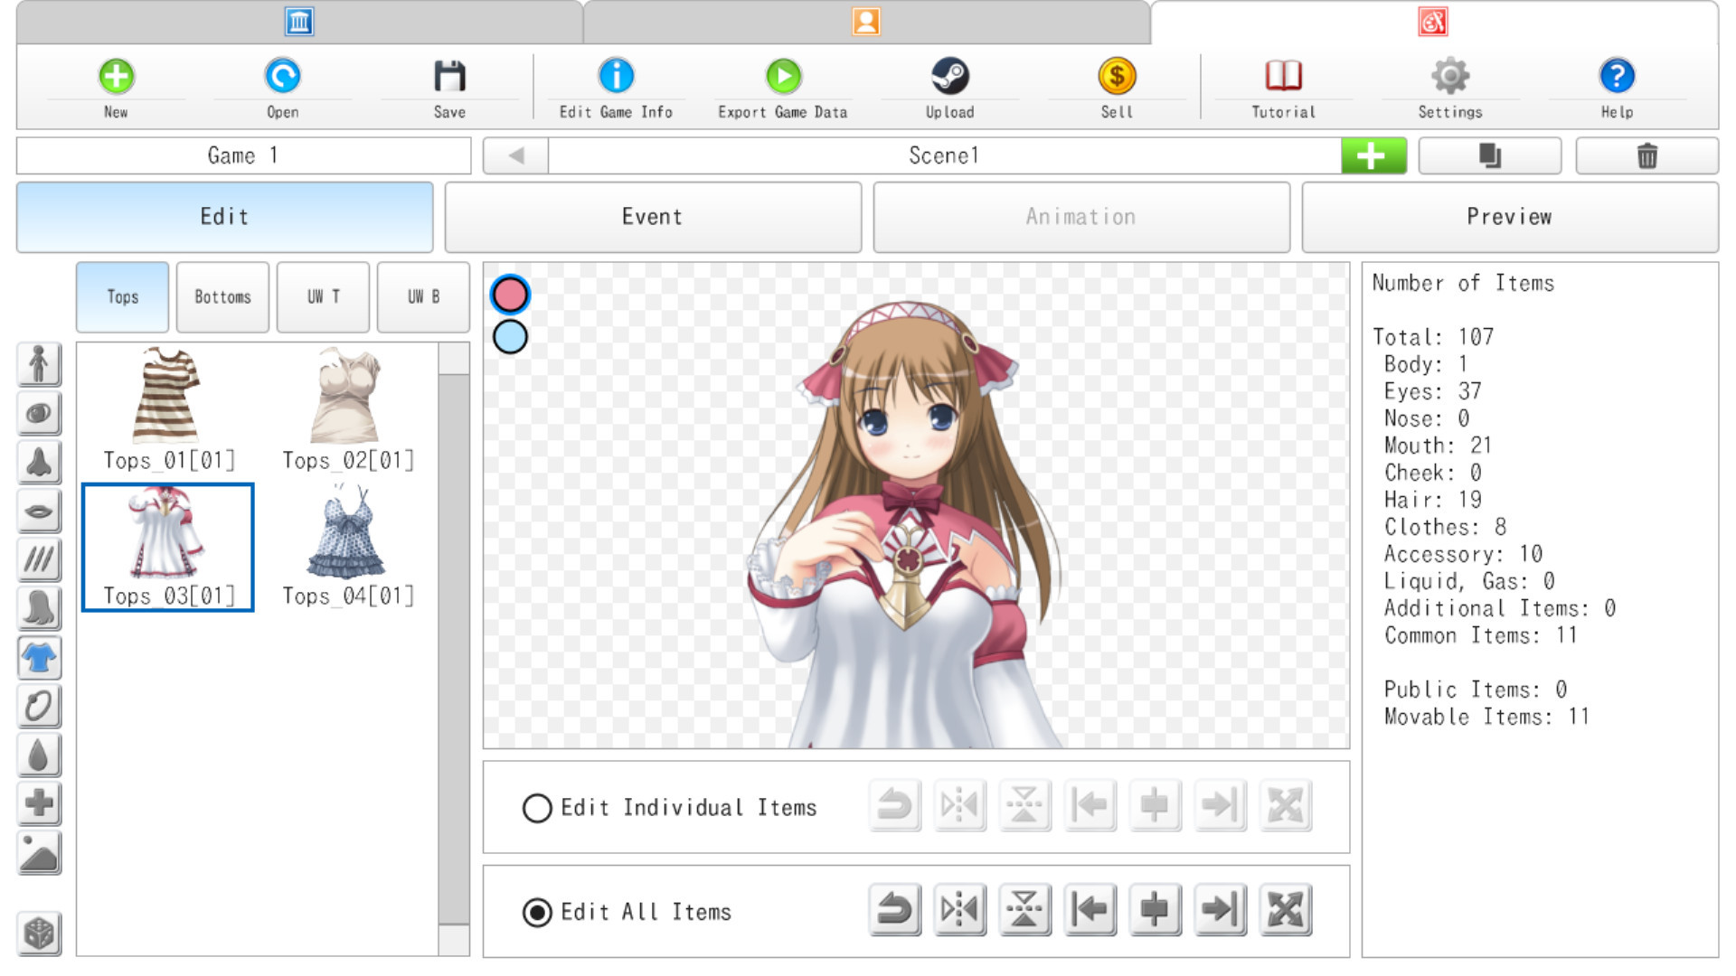Click the green plus to add a scene
Screen dimensions: 1736x976
click(x=1373, y=155)
